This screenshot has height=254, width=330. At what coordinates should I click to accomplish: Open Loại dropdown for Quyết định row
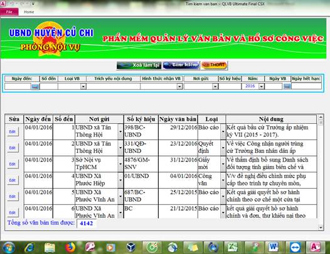pyautogui.click(x=223, y=148)
